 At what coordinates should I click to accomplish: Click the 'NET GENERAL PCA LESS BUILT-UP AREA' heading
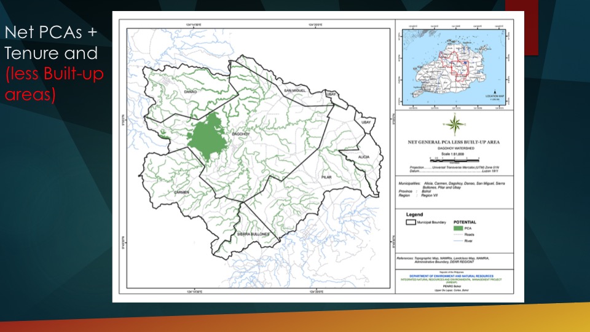click(x=454, y=142)
